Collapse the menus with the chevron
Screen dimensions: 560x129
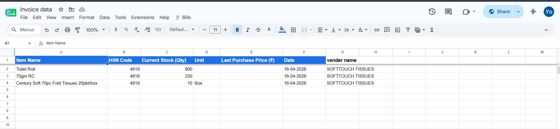click(546, 30)
